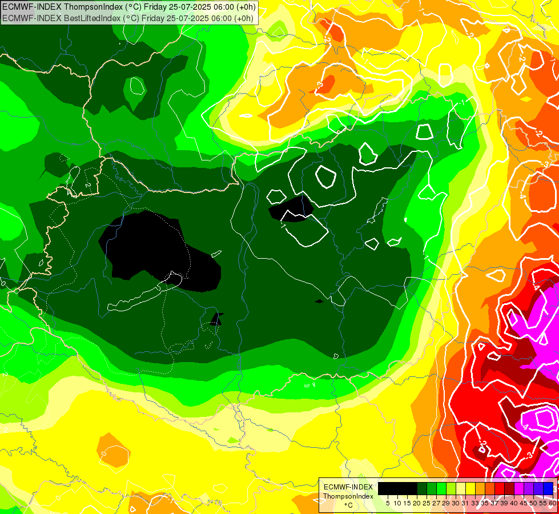This screenshot has height=514, width=559.
Task: Click the legend tick value 10
Action: click(397, 503)
